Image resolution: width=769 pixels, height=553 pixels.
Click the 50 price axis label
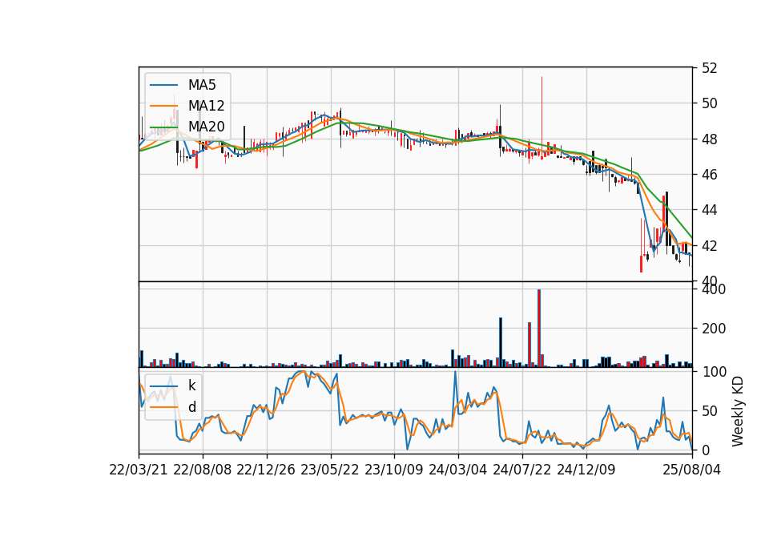(x=709, y=103)
